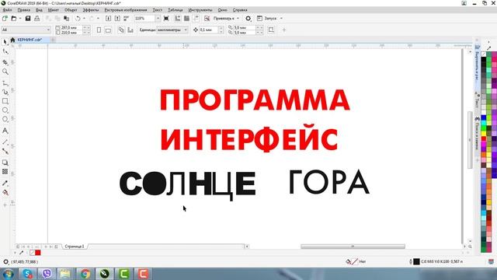Click the Export icon

(117, 19)
